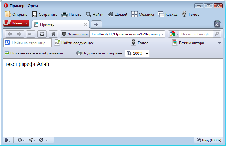226x146 pixels.
Task: Arrange windows with Мозаика button
Action: point(142,15)
